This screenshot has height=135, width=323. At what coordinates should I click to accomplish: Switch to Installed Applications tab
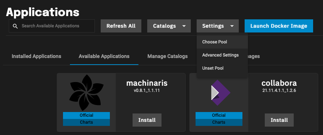point(37,56)
